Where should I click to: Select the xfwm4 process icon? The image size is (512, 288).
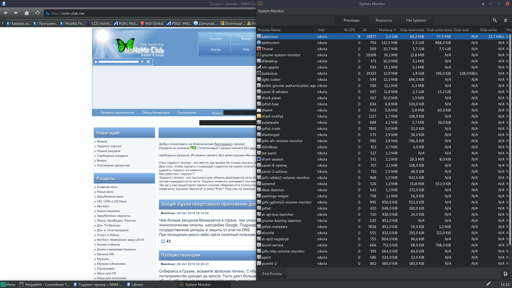(x=259, y=110)
